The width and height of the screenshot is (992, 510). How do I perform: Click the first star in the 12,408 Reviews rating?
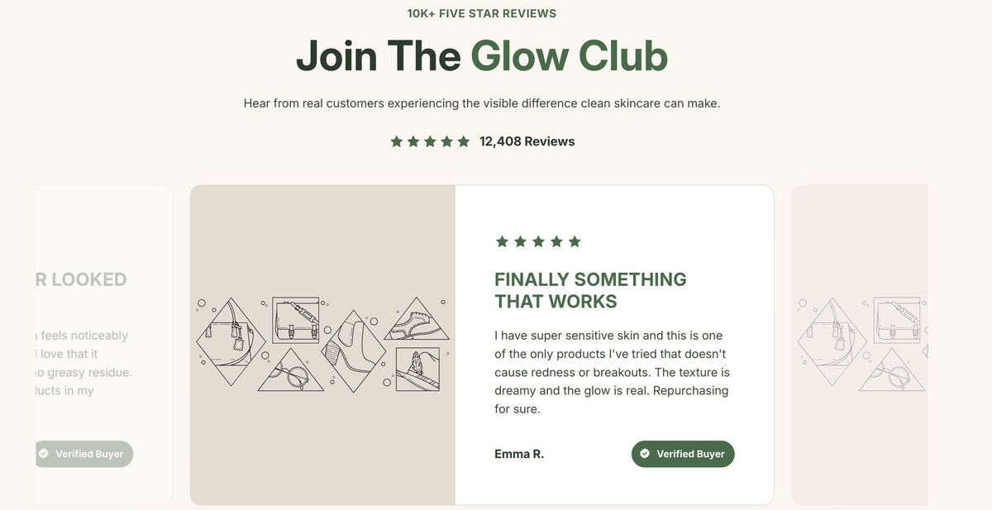point(397,141)
